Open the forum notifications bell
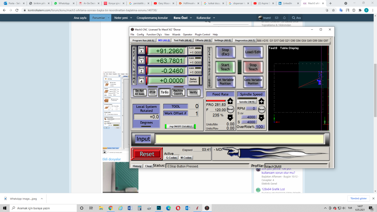This screenshot has width=377, height=212. (x=284, y=18)
